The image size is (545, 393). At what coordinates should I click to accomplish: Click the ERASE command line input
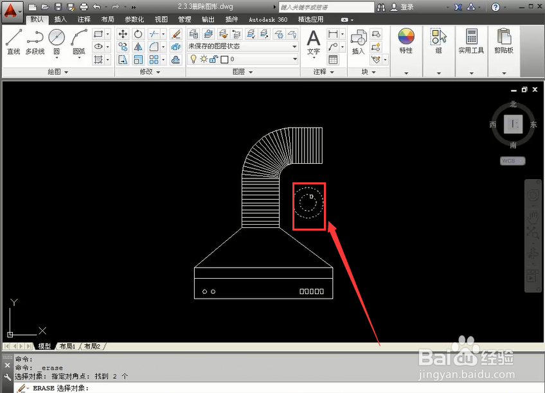(x=278, y=388)
